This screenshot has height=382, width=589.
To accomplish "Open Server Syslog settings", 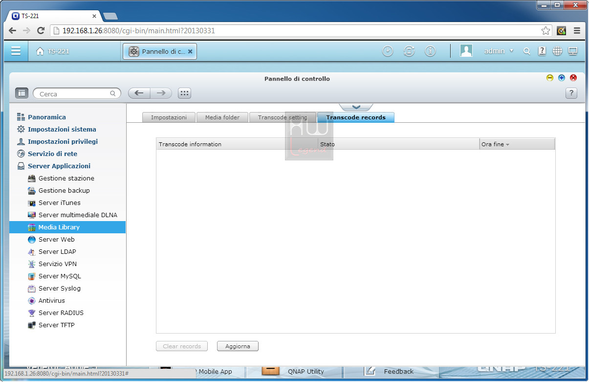I will pos(60,288).
